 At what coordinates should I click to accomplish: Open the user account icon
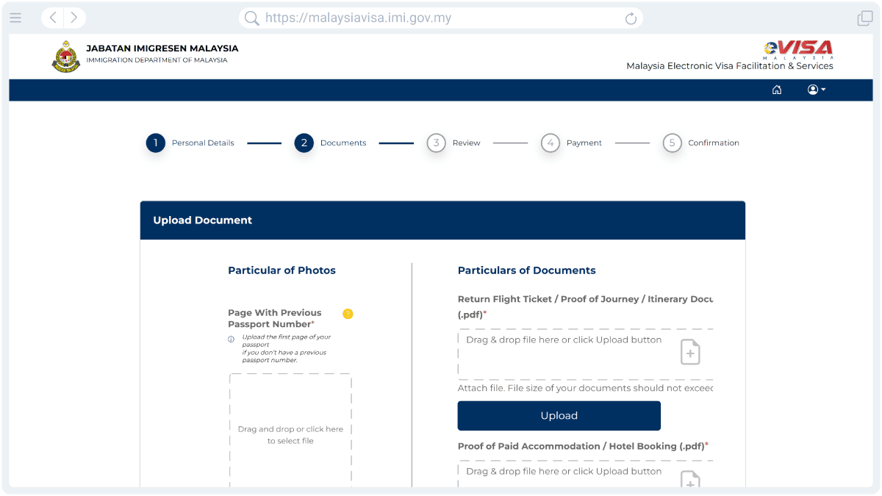pyautogui.click(x=812, y=90)
